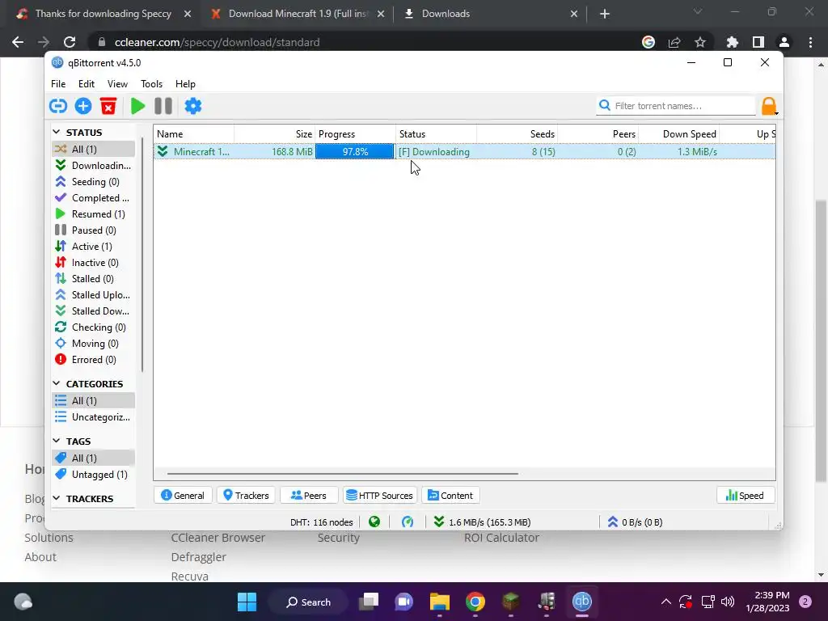Select All (1) under Tags

tap(94, 458)
